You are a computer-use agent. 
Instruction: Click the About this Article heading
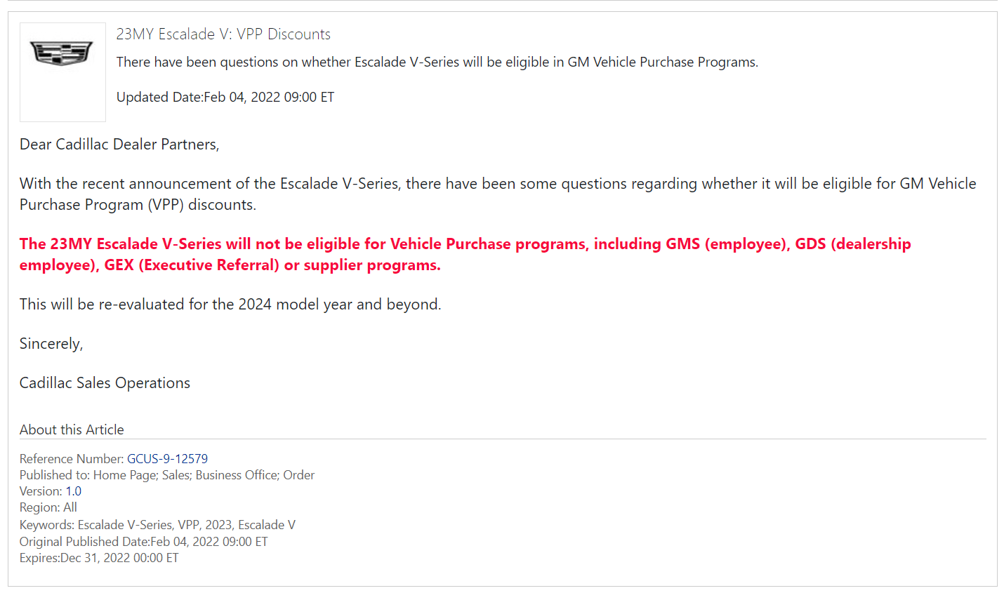pyautogui.click(x=72, y=429)
